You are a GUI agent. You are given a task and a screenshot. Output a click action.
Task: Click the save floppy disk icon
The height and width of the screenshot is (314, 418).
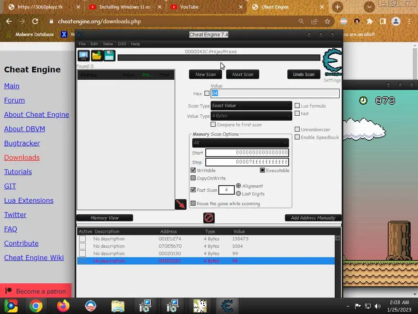click(x=109, y=56)
